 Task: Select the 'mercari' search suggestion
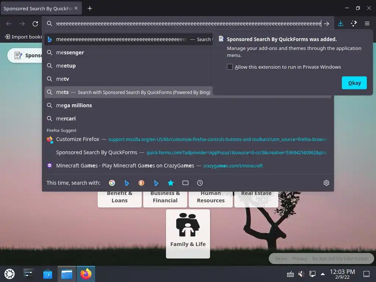(x=188, y=119)
